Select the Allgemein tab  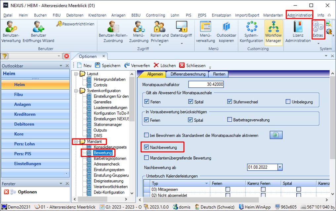pyautogui.click(x=155, y=74)
